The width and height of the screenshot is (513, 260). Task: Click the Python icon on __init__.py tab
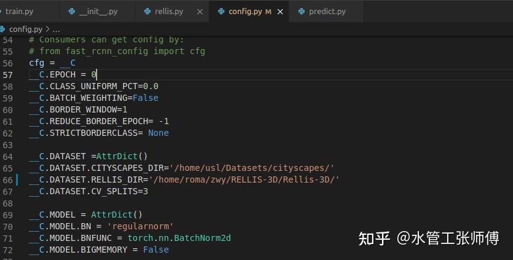point(71,12)
